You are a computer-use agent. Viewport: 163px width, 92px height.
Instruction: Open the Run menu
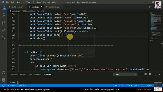[x=39, y=2]
